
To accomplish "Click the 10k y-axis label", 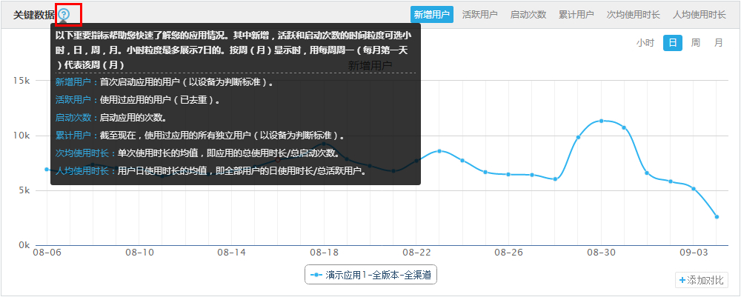I will click(x=21, y=136).
